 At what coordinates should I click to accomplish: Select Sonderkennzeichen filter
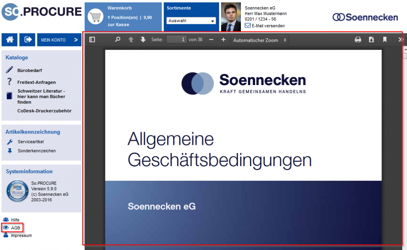37,151
